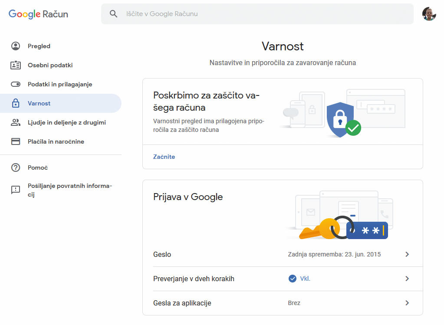Expand Preverjanje v dveh korakih chevron

pos(407,279)
